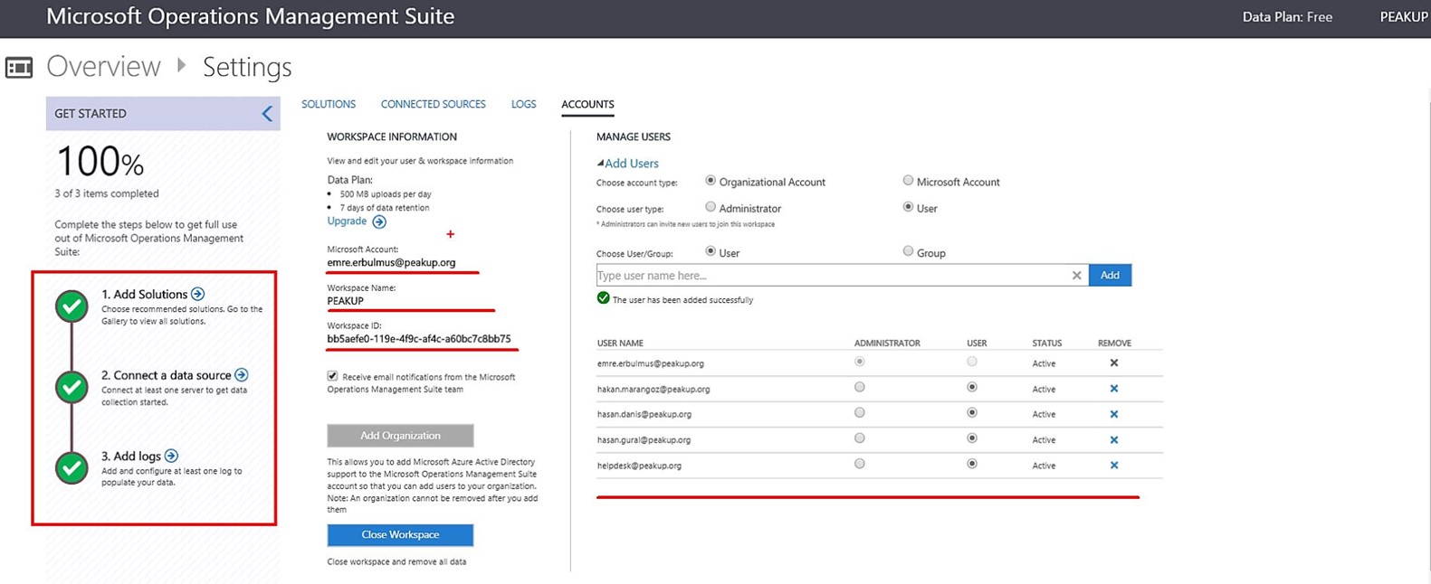This screenshot has height=584, width=1431.
Task: Select Group in Choose User/Group
Action: pos(908,251)
